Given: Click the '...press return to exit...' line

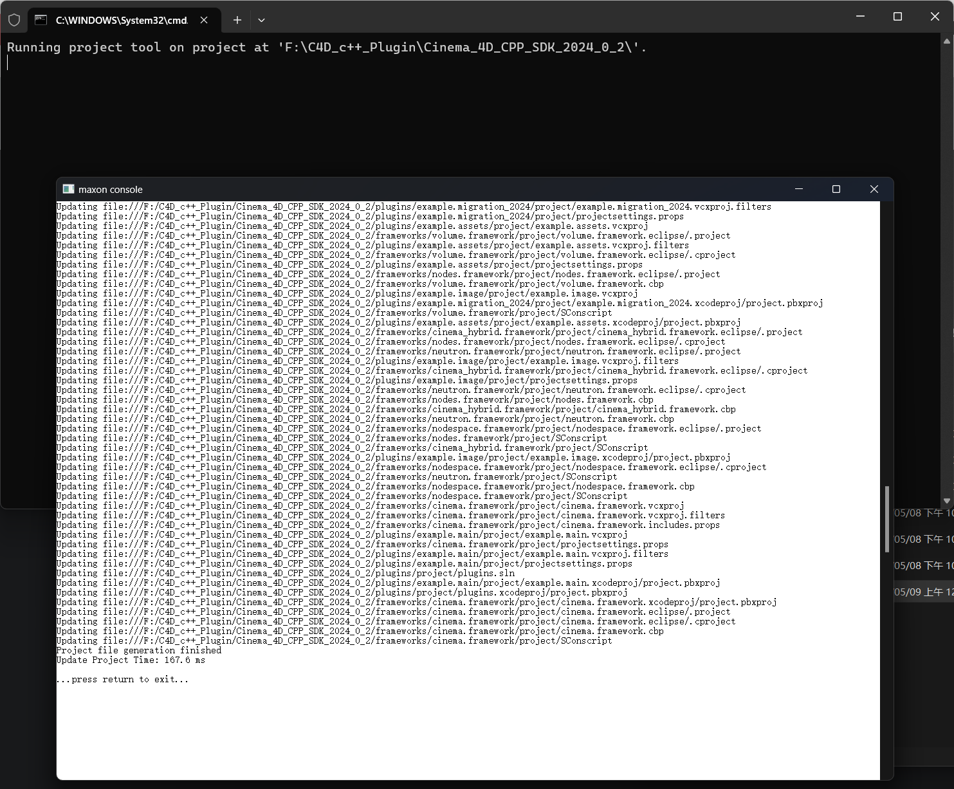Looking at the screenshot, I should click(123, 679).
